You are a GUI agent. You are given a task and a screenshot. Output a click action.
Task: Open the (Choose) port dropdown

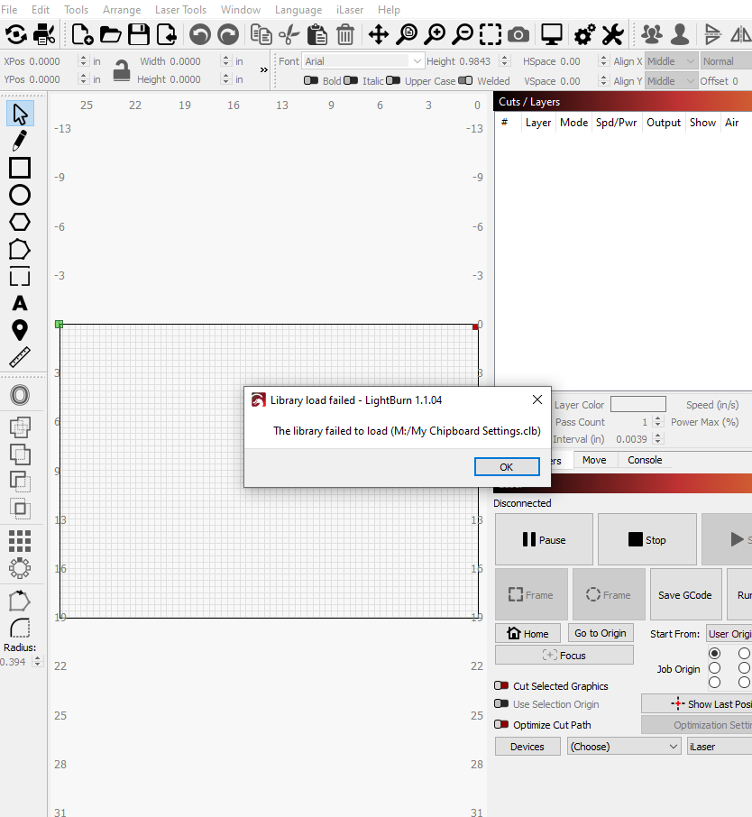624,746
